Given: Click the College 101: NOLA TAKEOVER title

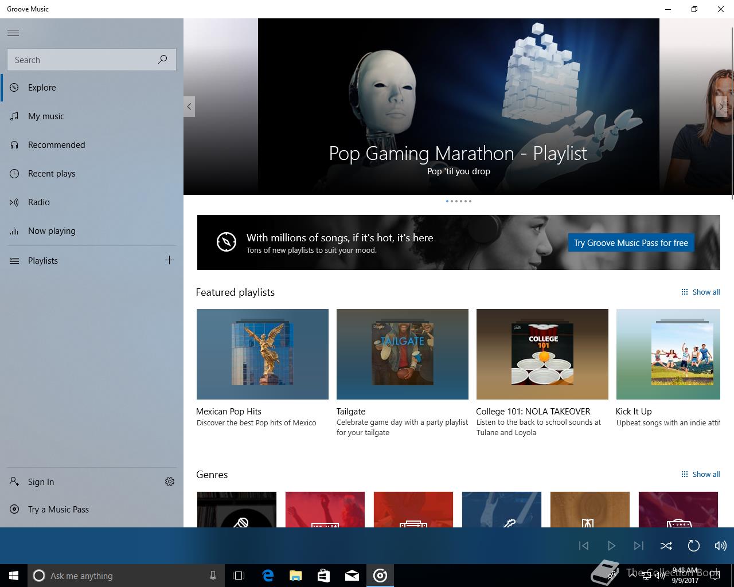Looking at the screenshot, I should point(533,411).
